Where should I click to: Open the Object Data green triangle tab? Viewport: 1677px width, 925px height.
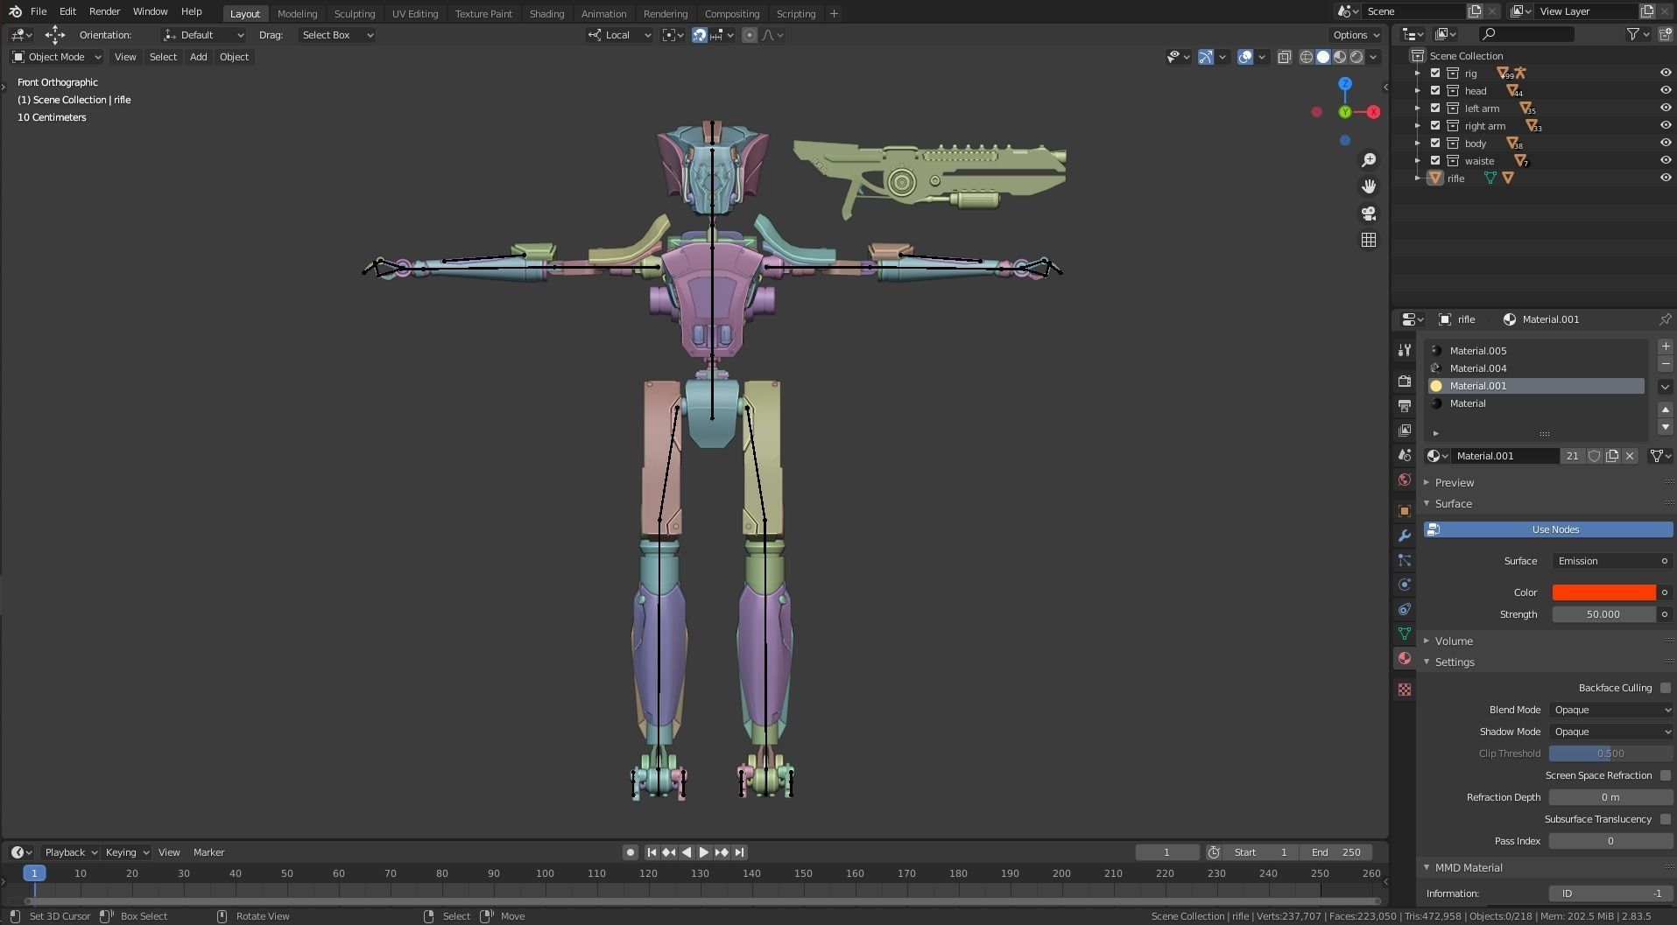pyautogui.click(x=1405, y=634)
